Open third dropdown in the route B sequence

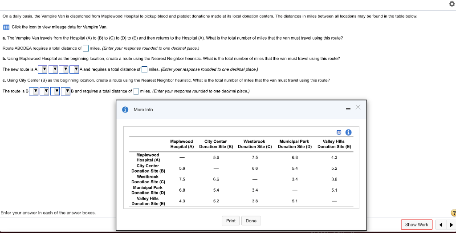coord(55,91)
